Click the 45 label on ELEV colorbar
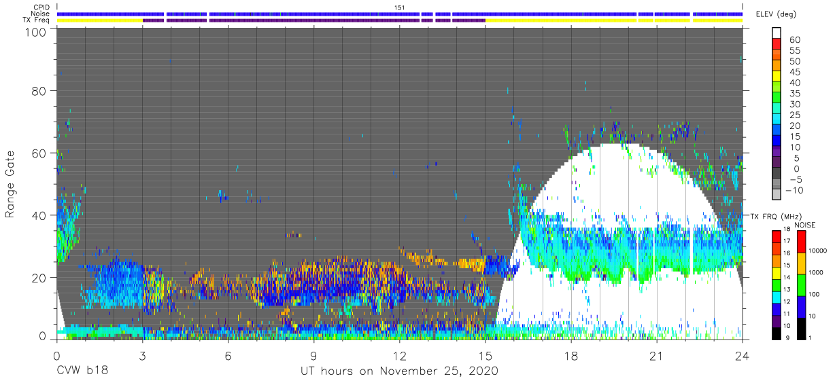This screenshot has width=835, height=385. point(794,72)
